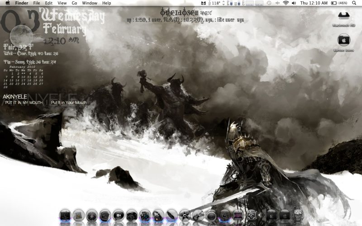Click the battery 46% indicator
Image resolution: width=362 pixels, height=226 pixels.
(339, 3)
